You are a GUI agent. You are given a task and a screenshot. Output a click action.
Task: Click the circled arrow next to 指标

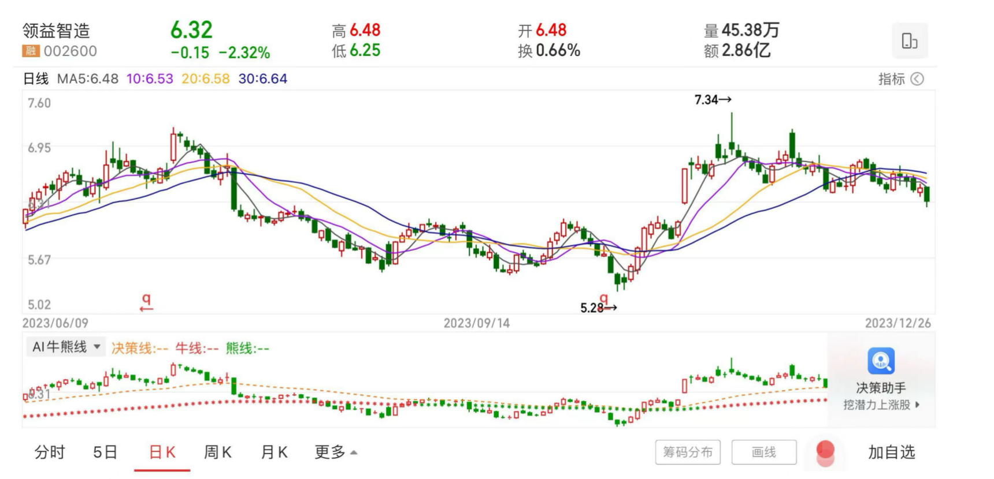[x=917, y=79]
